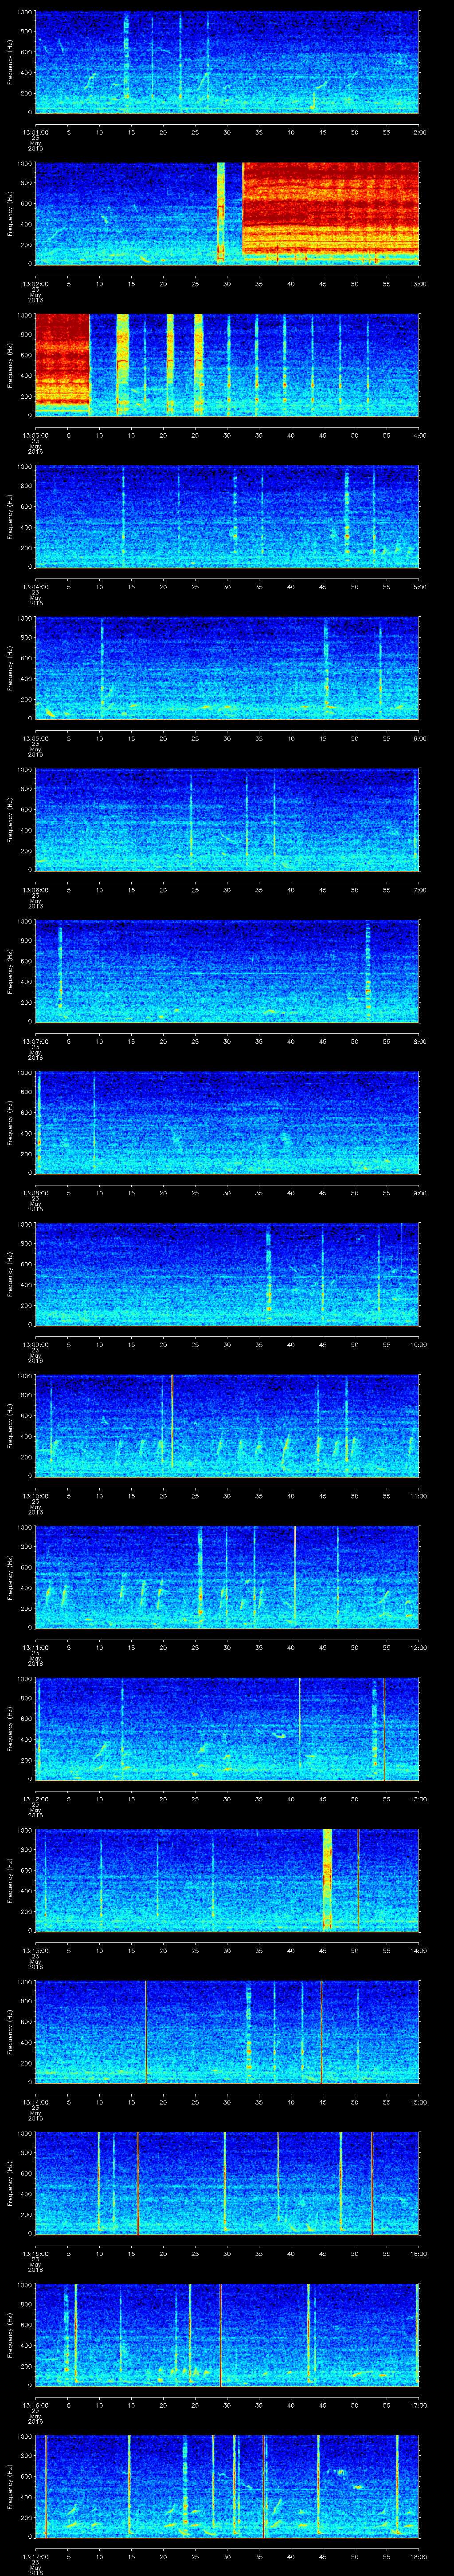
Task: Select the spectrogram panel starting at 13:10:00
Action: pos(227,1426)
